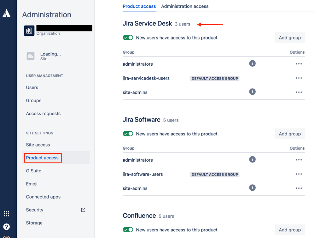Image resolution: width=315 pixels, height=238 pixels.
Task: Open Emoji settings
Action: coord(32,184)
